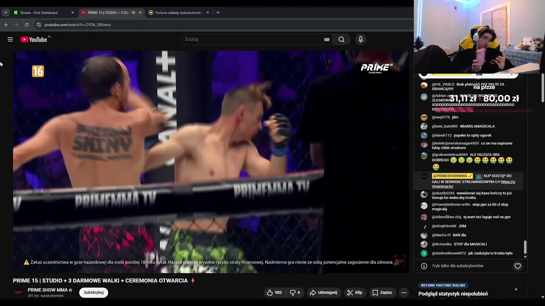Screen dimensions: 545x306
Task: Click the browser forward arrow
Action: pyautogui.click(x=17, y=25)
